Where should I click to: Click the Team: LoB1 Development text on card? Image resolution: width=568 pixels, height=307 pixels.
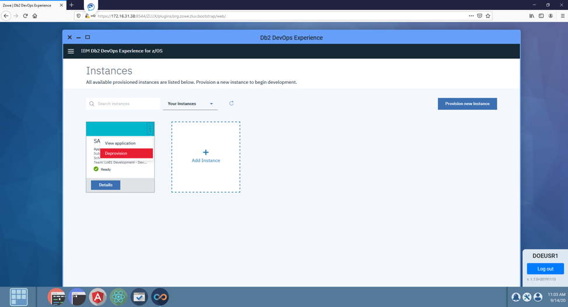[120, 163]
